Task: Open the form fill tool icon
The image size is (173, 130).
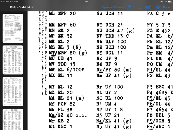Action: coord(148,7)
